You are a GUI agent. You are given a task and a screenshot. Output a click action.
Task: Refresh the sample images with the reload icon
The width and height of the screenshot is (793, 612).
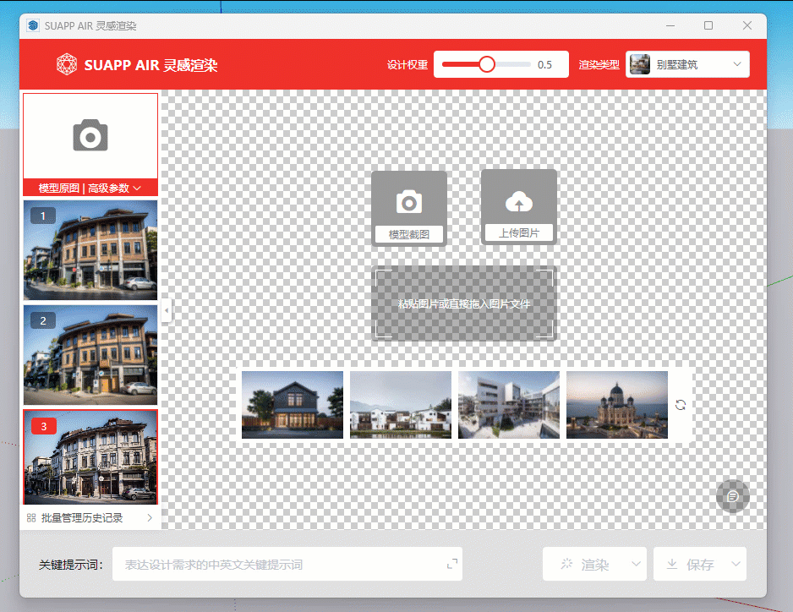coord(681,405)
